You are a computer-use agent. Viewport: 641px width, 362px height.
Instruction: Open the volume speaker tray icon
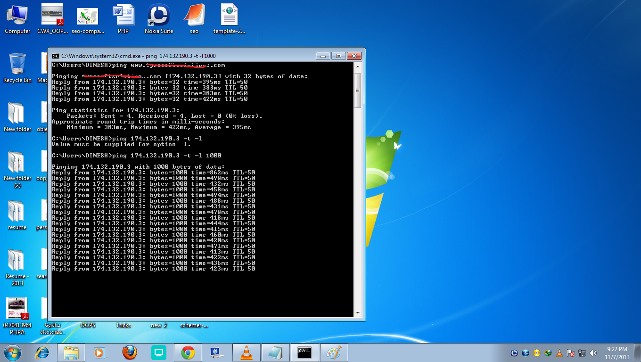tap(593, 353)
